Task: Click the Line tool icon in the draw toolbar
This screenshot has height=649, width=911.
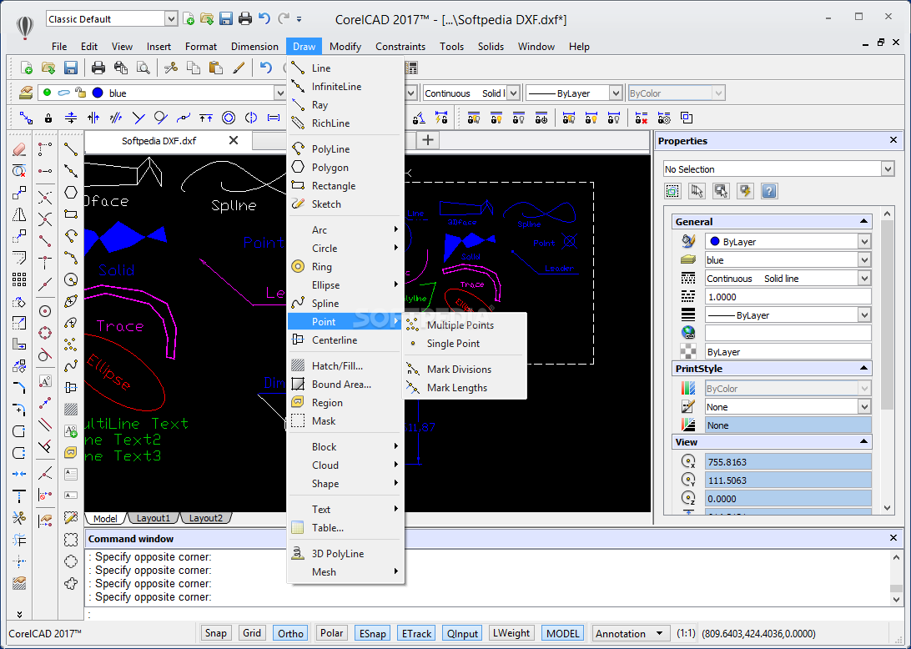Action: point(71,149)
